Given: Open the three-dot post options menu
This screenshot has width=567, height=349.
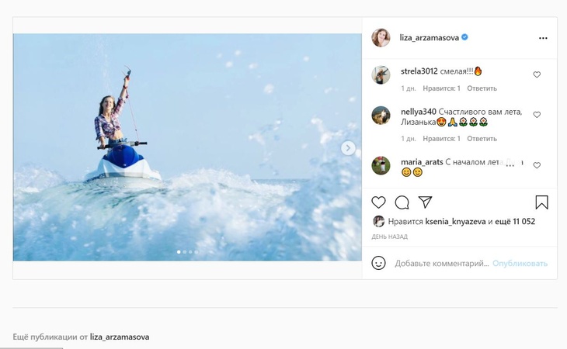Looking at the screenshot, I should tap(543, 37).
